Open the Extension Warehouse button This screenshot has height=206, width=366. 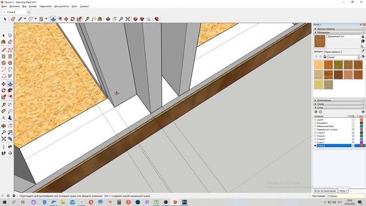[x=156, y=19]
